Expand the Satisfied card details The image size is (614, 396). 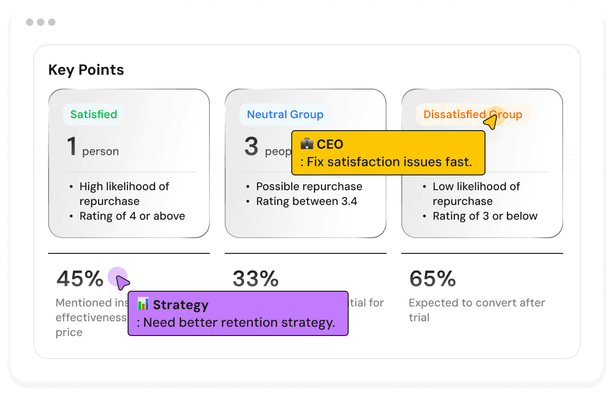129,162
